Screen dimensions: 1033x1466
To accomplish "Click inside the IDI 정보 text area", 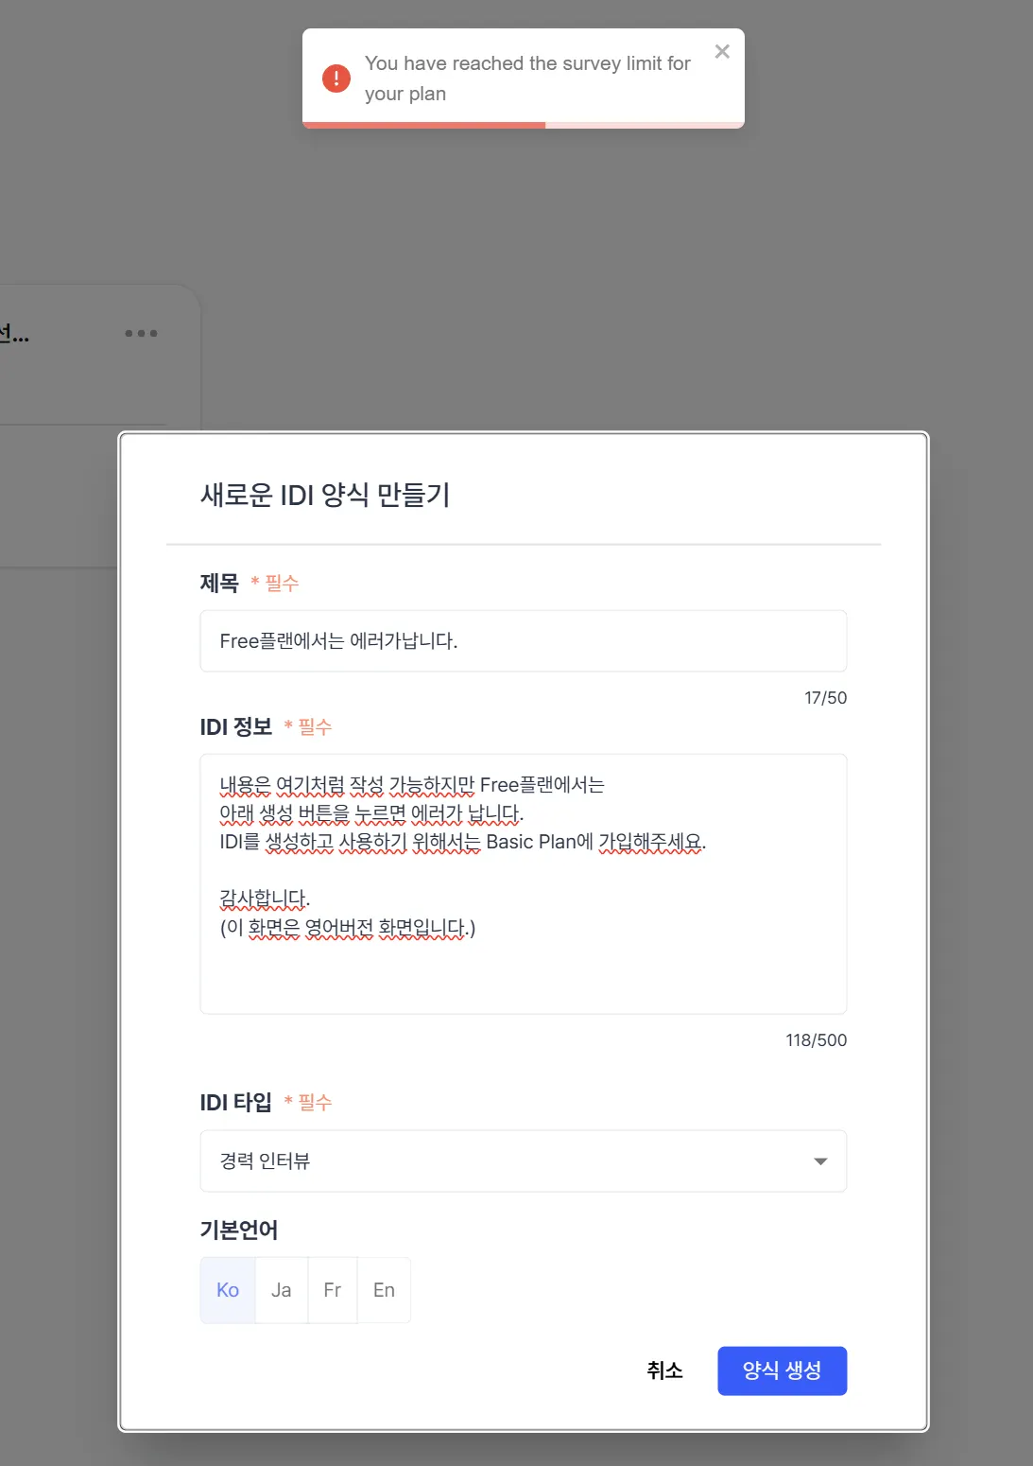I will 524,884.
